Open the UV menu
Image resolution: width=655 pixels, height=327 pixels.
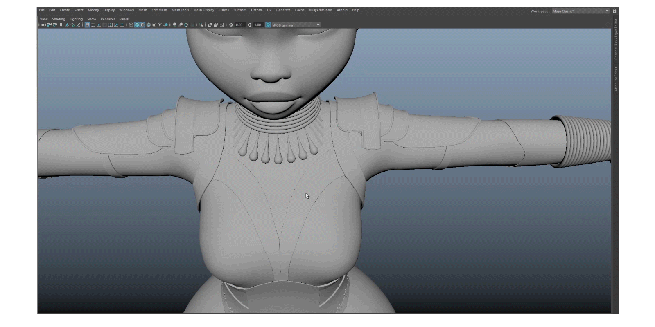[269, 10]
